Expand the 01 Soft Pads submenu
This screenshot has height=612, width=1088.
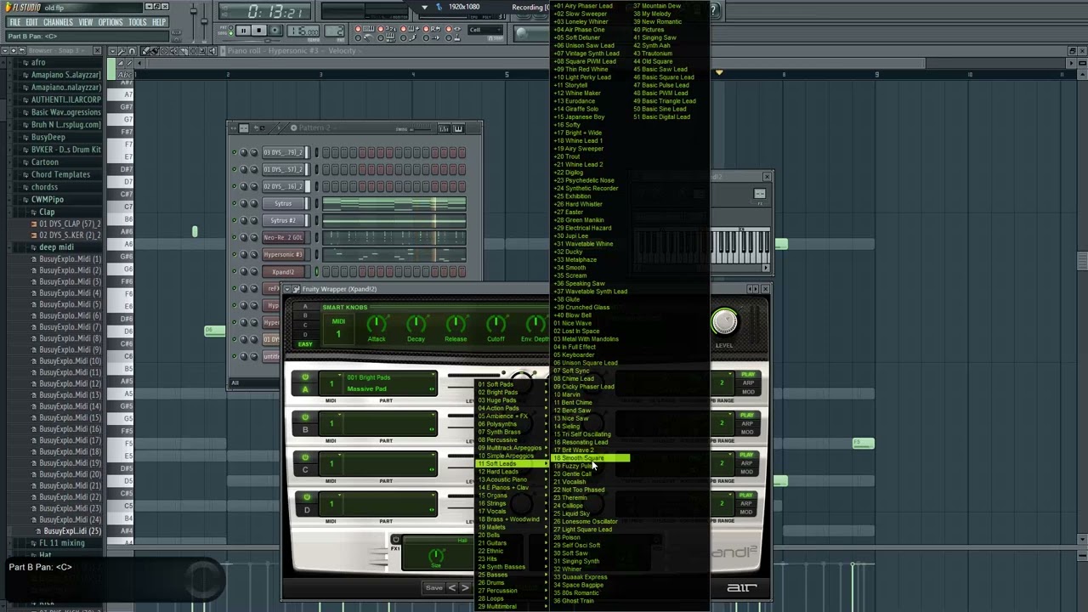click(510, 384)
